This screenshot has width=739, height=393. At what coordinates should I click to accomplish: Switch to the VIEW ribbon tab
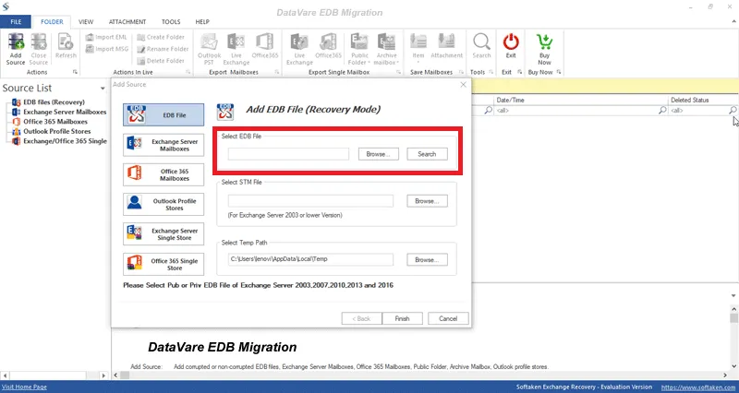(86, 21)
